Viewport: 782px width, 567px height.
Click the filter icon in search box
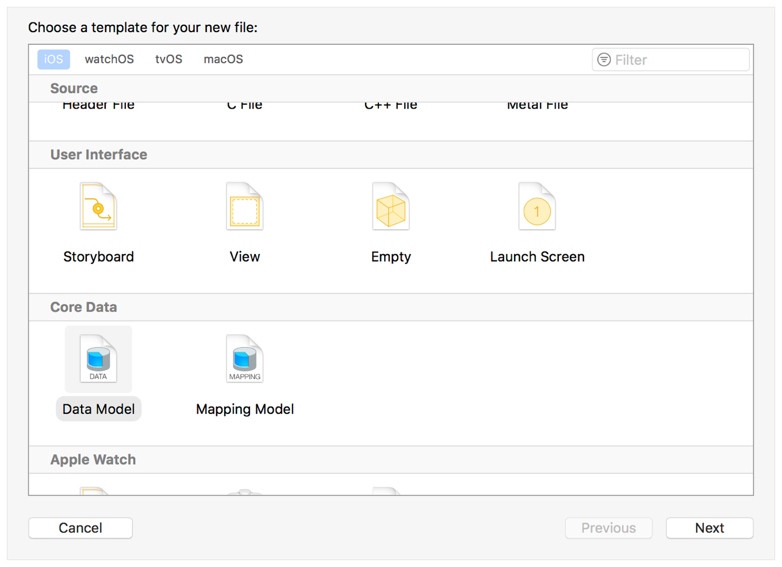(x=604, y=60)
